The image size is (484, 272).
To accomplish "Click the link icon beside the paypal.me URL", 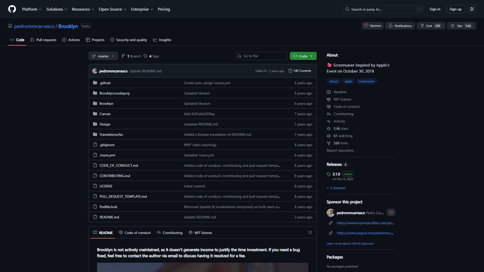I will tap(331, 233).
